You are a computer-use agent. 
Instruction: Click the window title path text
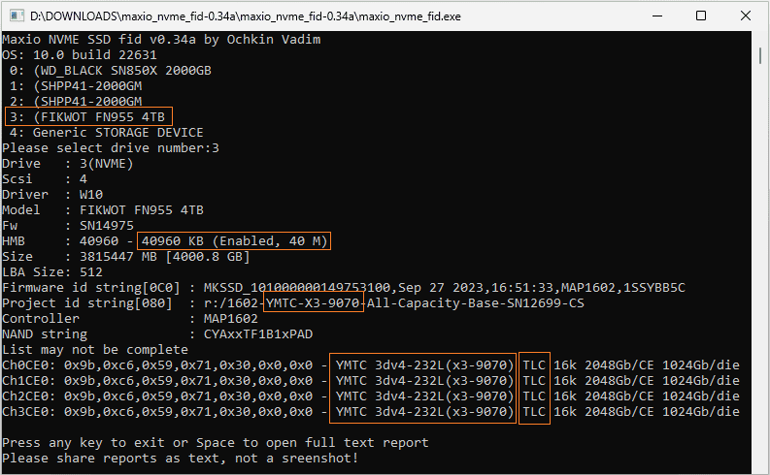[246, 16]
